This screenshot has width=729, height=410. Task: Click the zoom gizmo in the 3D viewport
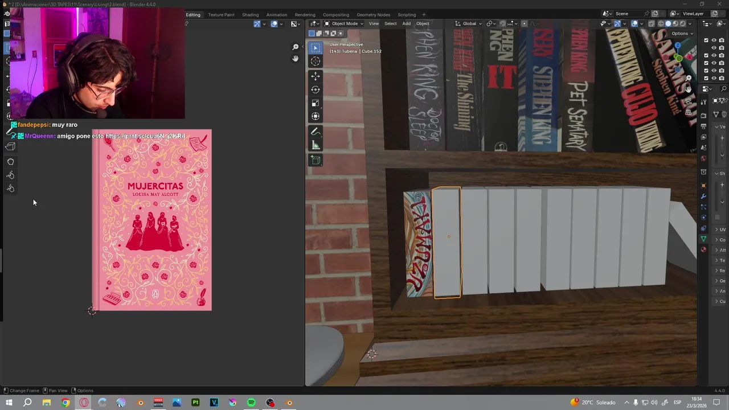tap(689, 78)
